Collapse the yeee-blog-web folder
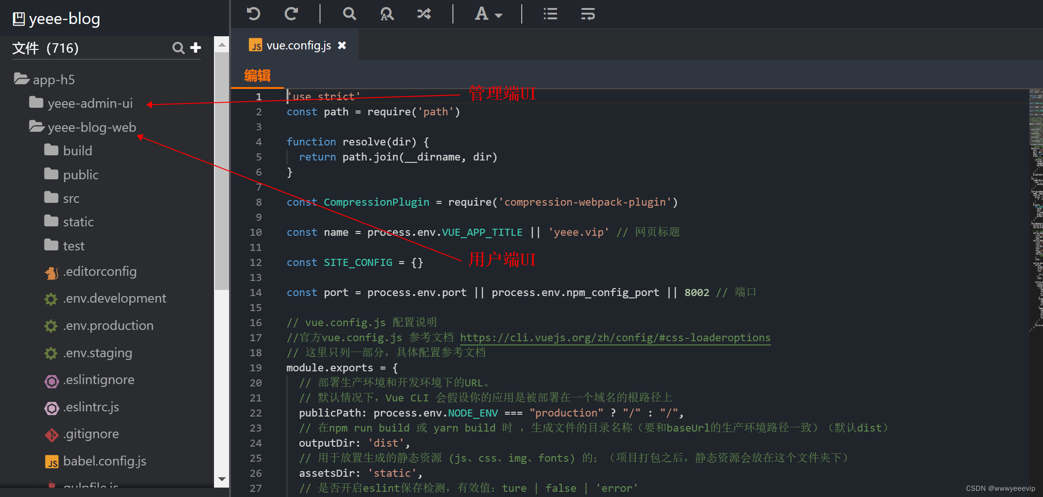The image size is (1043, 497). 83,127
